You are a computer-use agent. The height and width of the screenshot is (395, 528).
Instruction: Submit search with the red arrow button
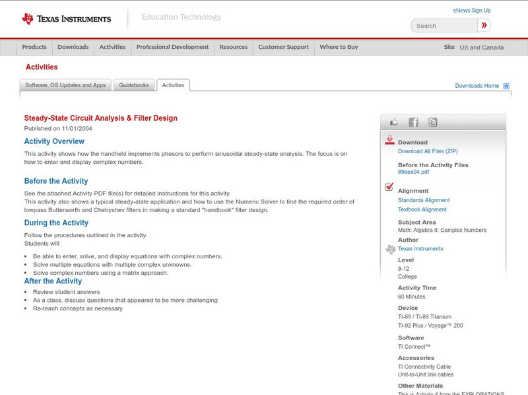tap(484, 25)
